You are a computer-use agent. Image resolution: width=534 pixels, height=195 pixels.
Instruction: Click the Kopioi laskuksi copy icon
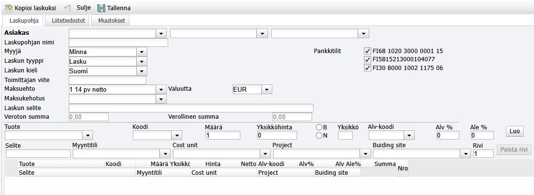(9, 7)
